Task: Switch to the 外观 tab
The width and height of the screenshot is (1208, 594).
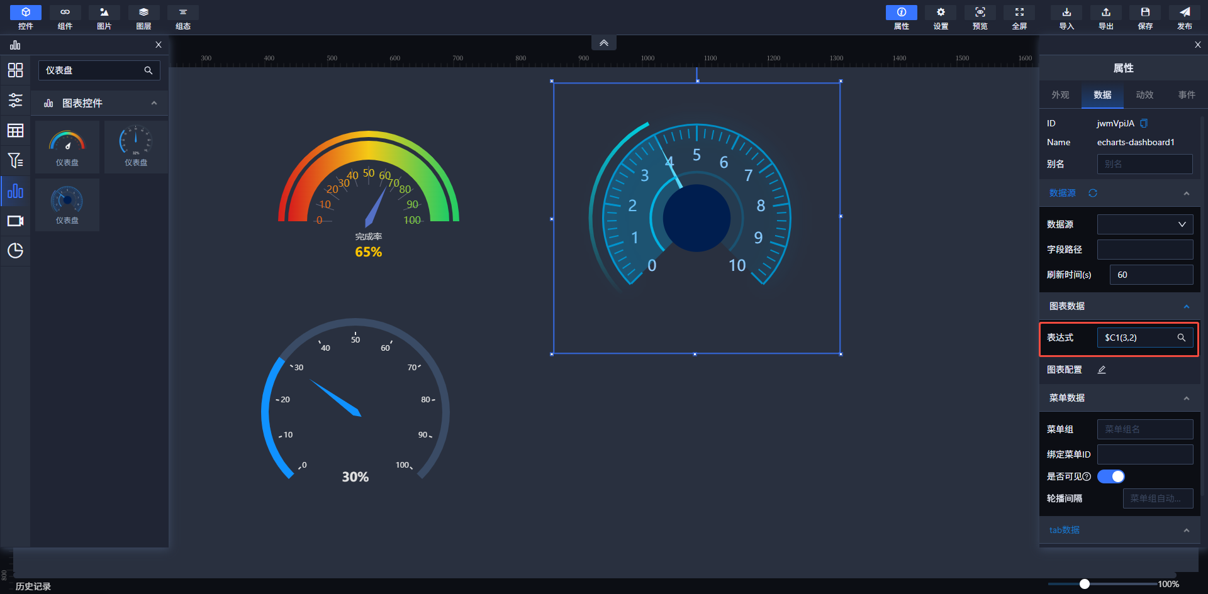Action: [x=1060, y=95]
